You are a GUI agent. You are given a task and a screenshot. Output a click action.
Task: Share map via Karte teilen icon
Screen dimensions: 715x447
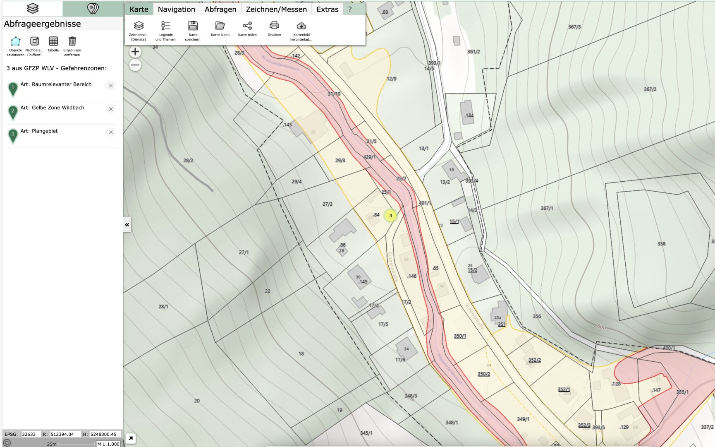click(x=247, y=26)
